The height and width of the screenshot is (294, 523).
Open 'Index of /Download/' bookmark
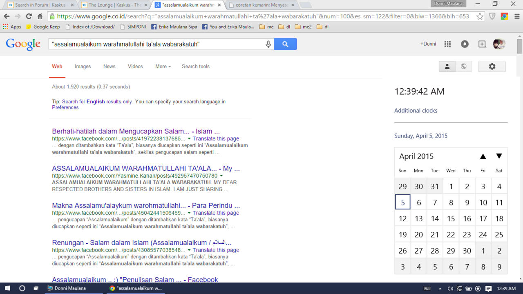(x=89, y=27)
